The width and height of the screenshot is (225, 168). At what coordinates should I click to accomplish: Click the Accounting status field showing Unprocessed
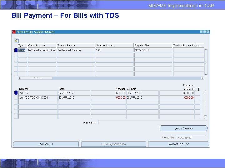[x=191, y=138]
